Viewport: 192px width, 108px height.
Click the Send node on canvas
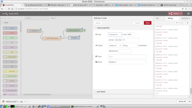(74, 38)
